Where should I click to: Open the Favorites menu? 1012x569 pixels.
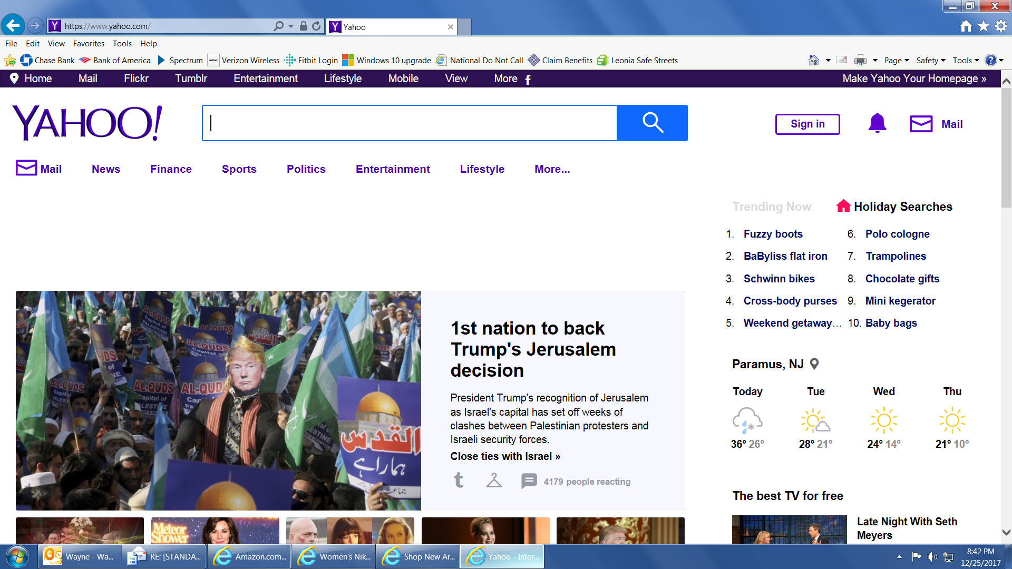click(89, 44)
